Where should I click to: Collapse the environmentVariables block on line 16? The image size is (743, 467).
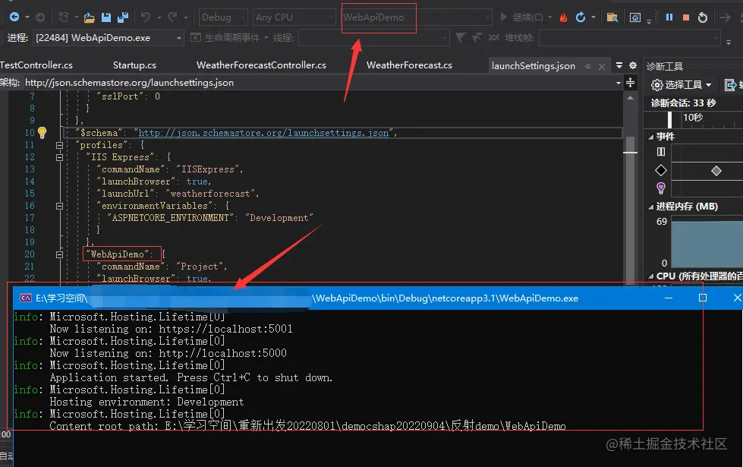[x=59, y=207]
